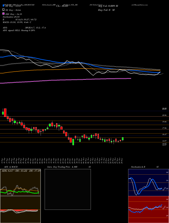Open the MACD histogram chart panel
The image size is (169, 223).
[x=20, y=209]
